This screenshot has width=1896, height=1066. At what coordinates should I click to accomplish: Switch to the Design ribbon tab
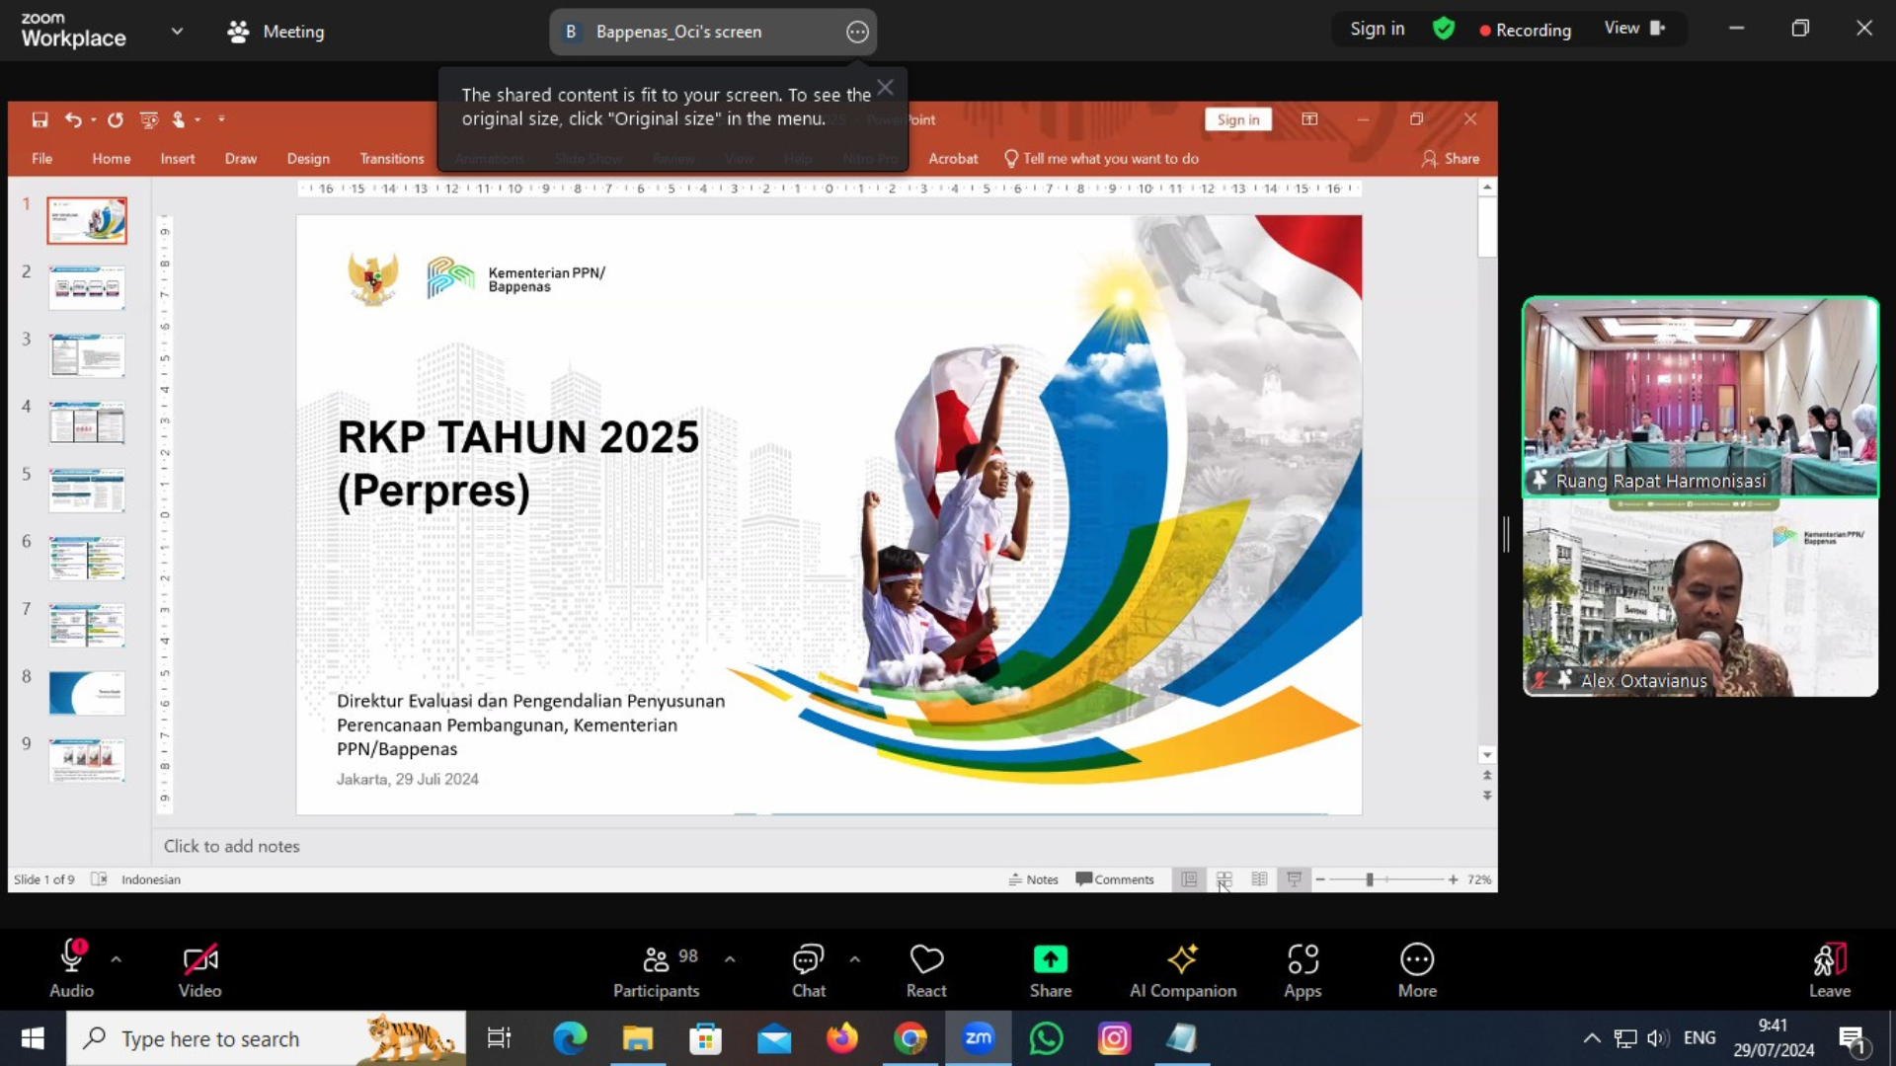click(x=308, y=158)
